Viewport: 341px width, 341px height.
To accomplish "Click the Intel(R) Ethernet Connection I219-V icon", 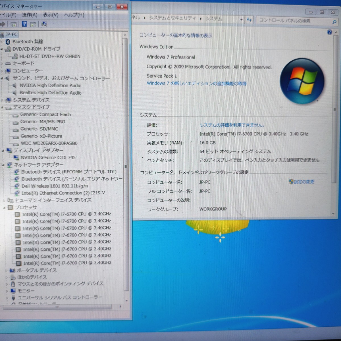I will [x=17, y=193].
